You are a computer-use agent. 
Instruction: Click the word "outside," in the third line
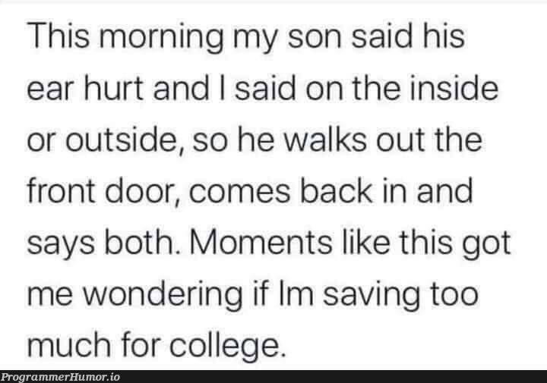coord(125,140)
